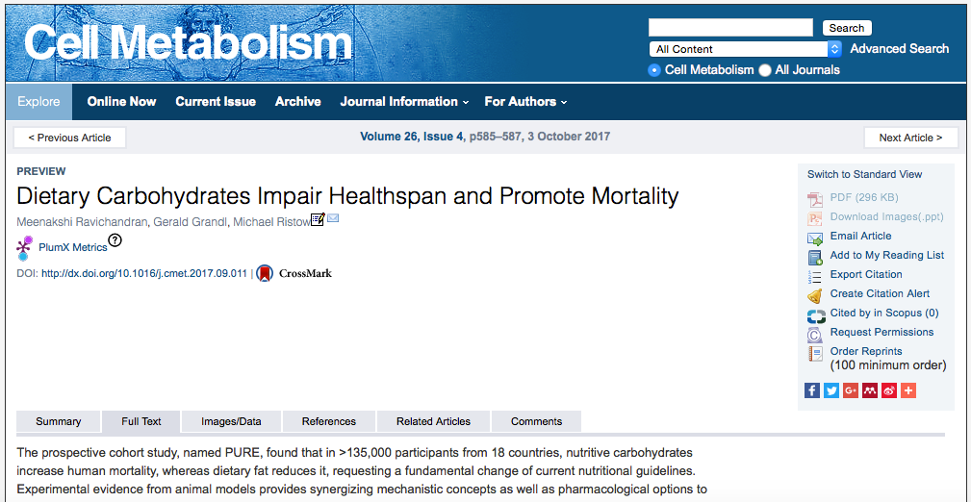Screen dimensions: 971x502
Task: Expand the For Authors menu
Action: [x=525, y=102]
